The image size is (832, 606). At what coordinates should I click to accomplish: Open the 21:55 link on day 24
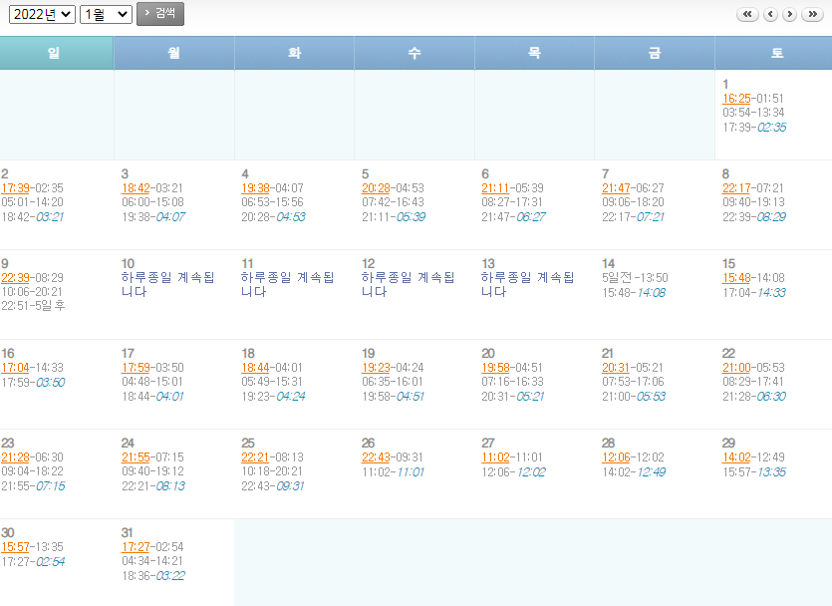pos(136,457)
